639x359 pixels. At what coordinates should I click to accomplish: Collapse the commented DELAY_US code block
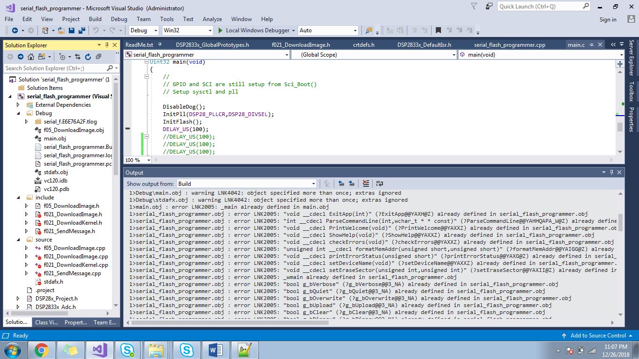(x=147, y=137)
